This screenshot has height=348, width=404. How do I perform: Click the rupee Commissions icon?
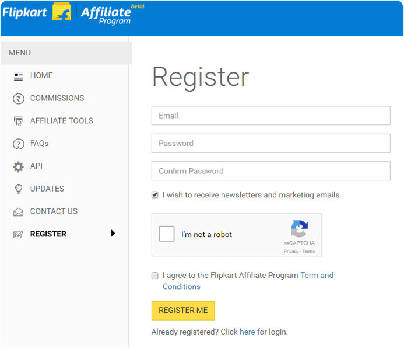pyautogui.click(x=18, y=98)
